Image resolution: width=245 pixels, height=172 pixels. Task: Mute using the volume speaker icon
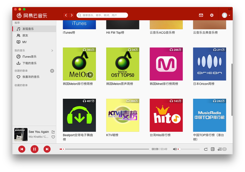coord(175,149)
